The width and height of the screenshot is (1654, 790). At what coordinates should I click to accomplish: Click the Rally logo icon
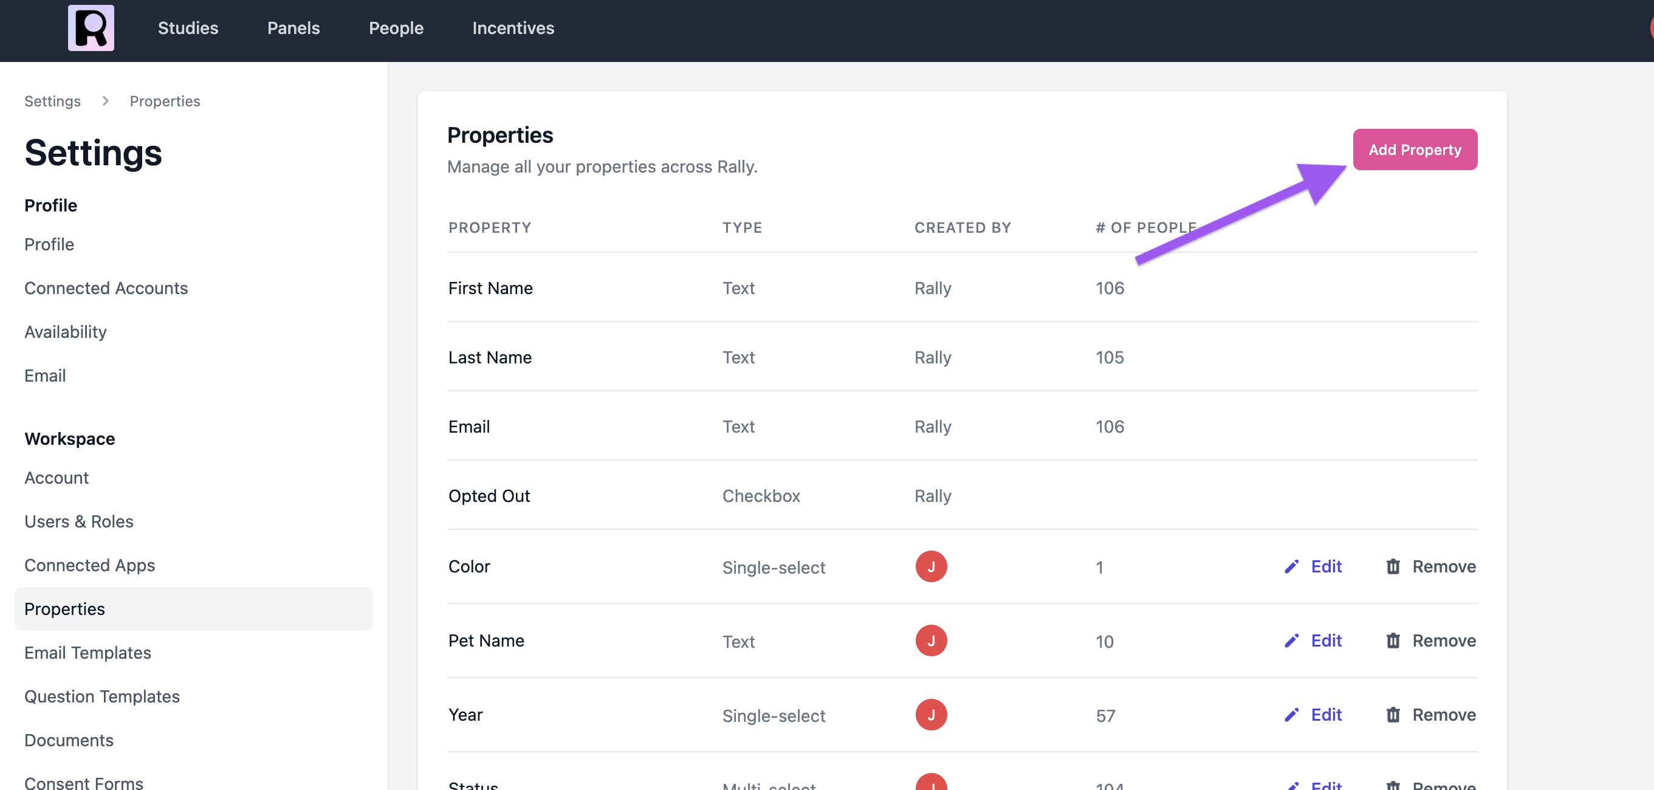pyautogui.click(x=91, y=27)
